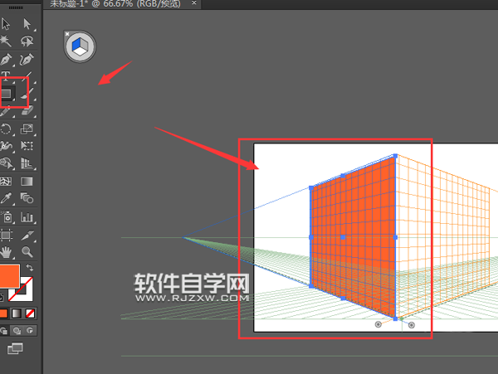Screen dimensions: 498x374
Task: Click the right grid plane control circle
Action: (412, 325)
